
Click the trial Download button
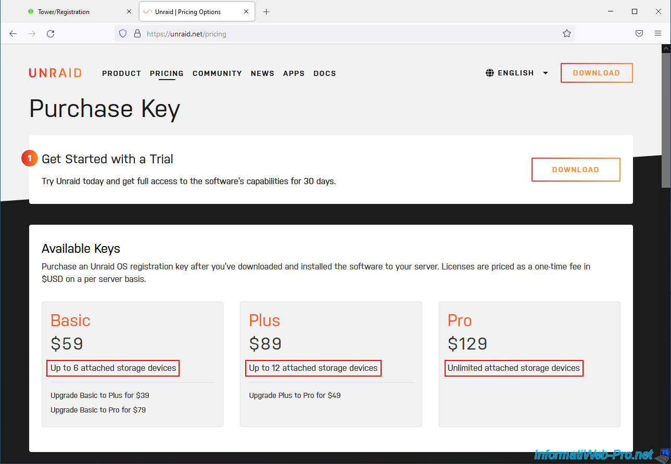click(x=575, y=170)
